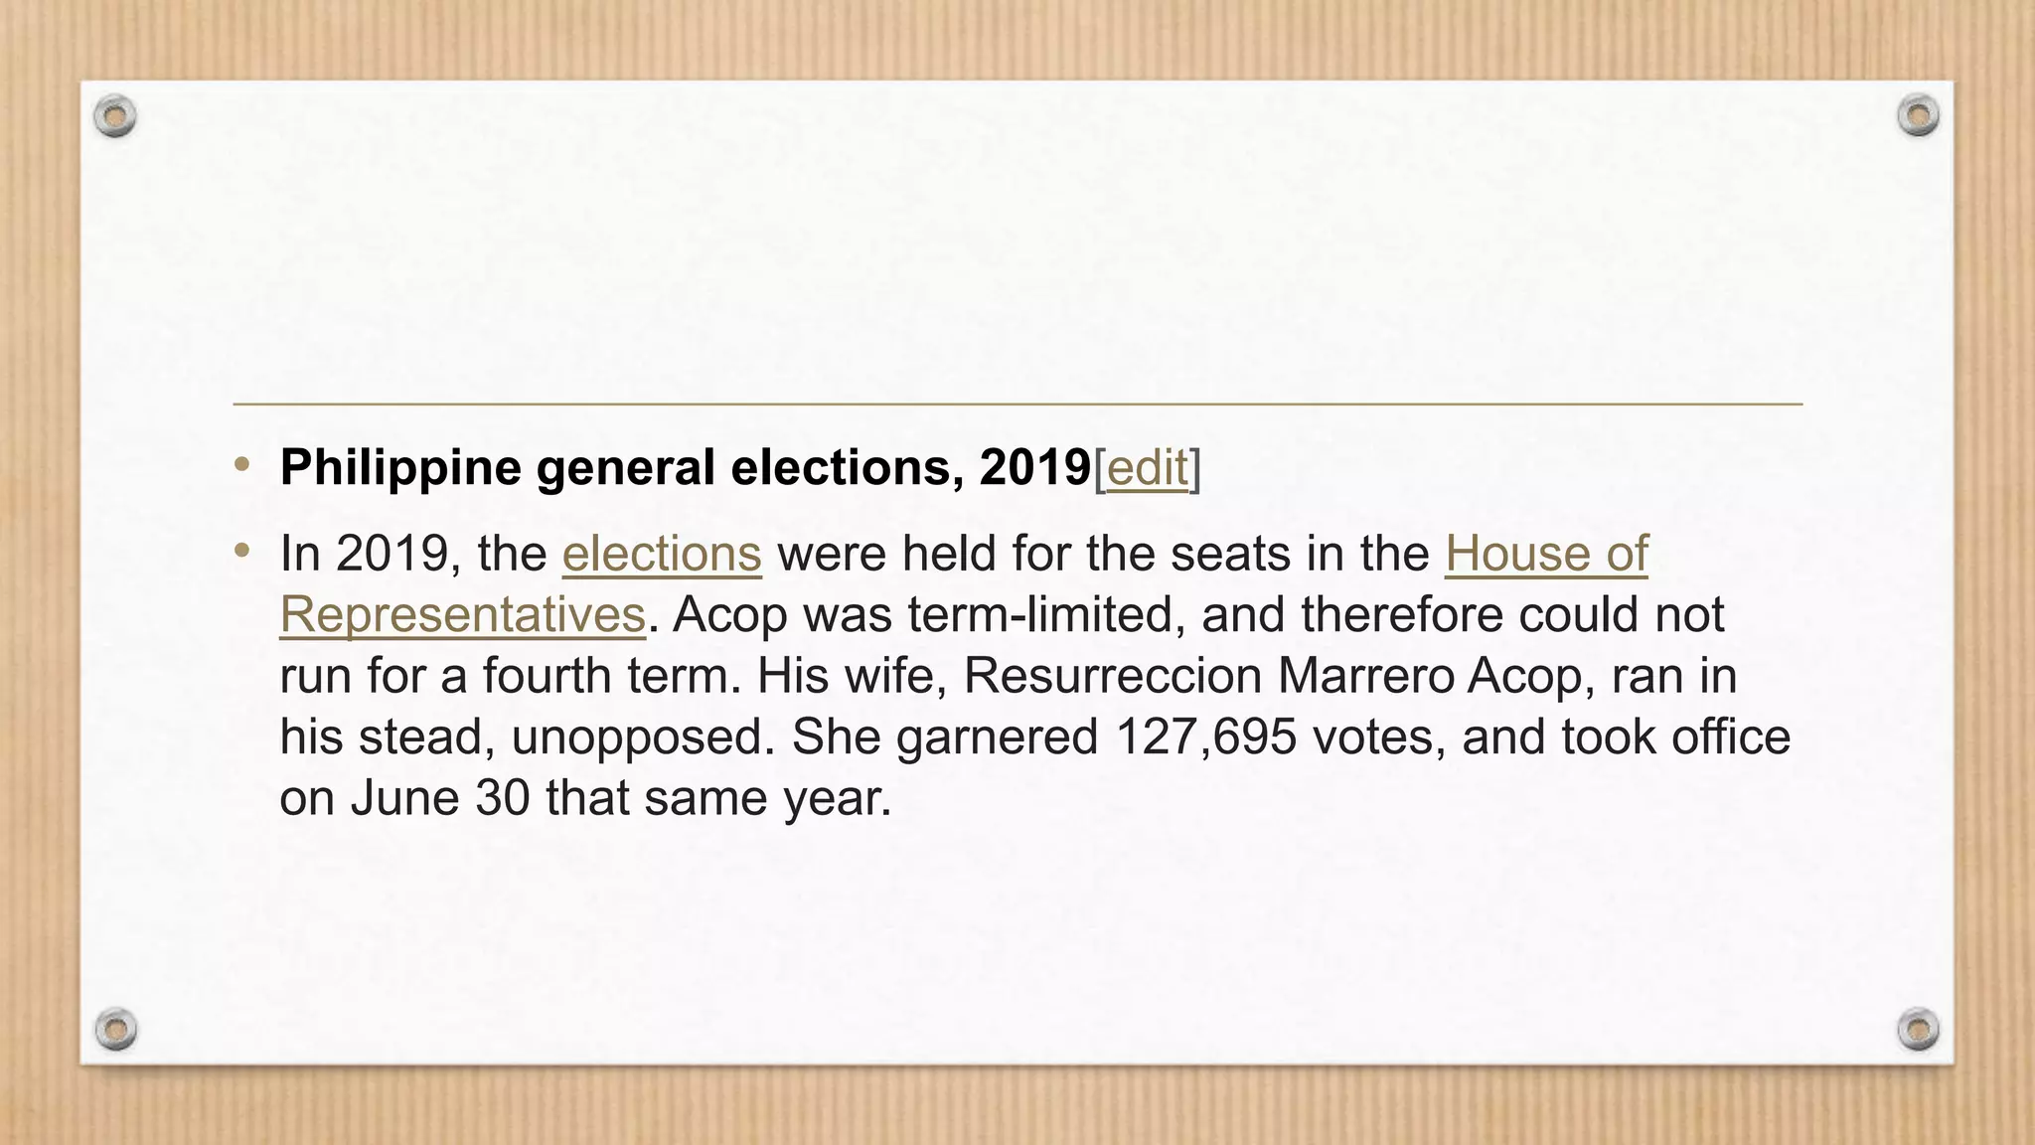This screenshot has height=1145, width=2035.
Task: Click the Representatives hyperlink
Action: (463, 615)
